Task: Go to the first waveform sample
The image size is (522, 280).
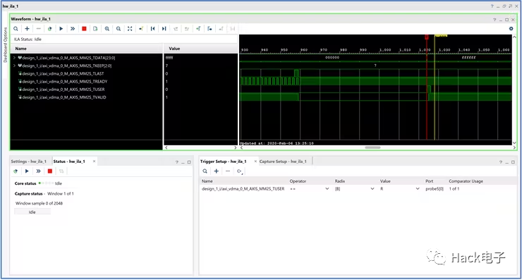Action: 152,29
